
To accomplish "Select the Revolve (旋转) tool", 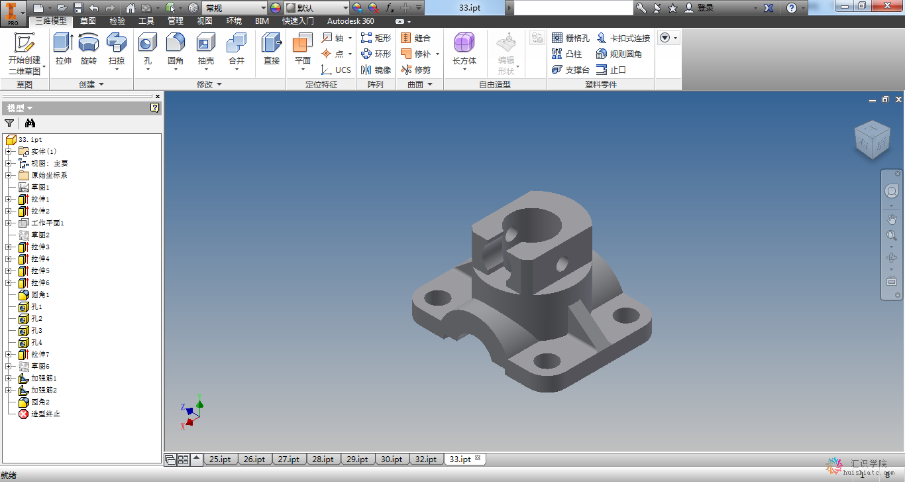I will [89, 49].
